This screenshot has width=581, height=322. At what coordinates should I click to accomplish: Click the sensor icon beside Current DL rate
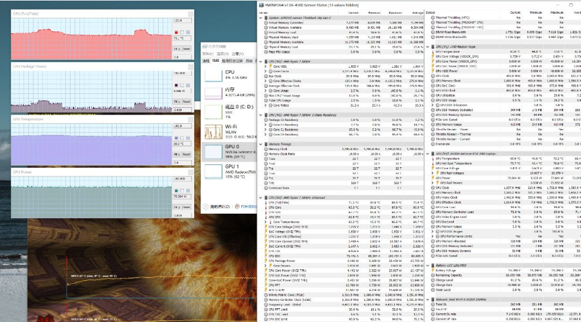(x=433, y=314)
